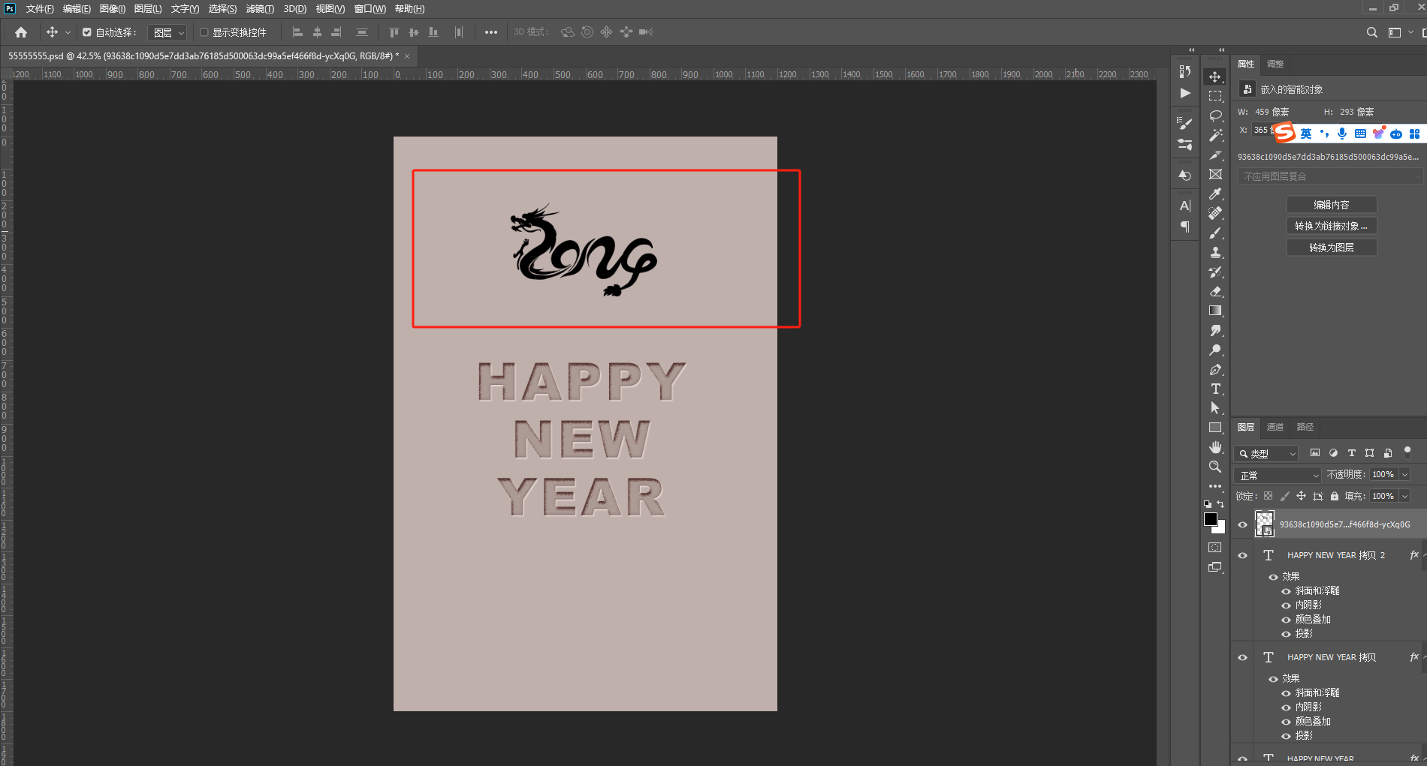Click the 转换为图层 button
The height and width of the screenshot is (766, 1427).
pyautogui.click(x=1331, y=248)
